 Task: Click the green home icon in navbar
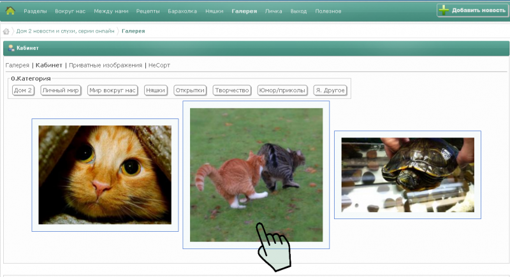coord(10,11)
